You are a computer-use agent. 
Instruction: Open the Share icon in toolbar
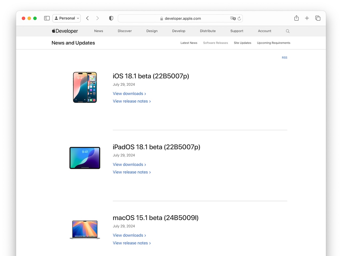click(x=296, y=18)
